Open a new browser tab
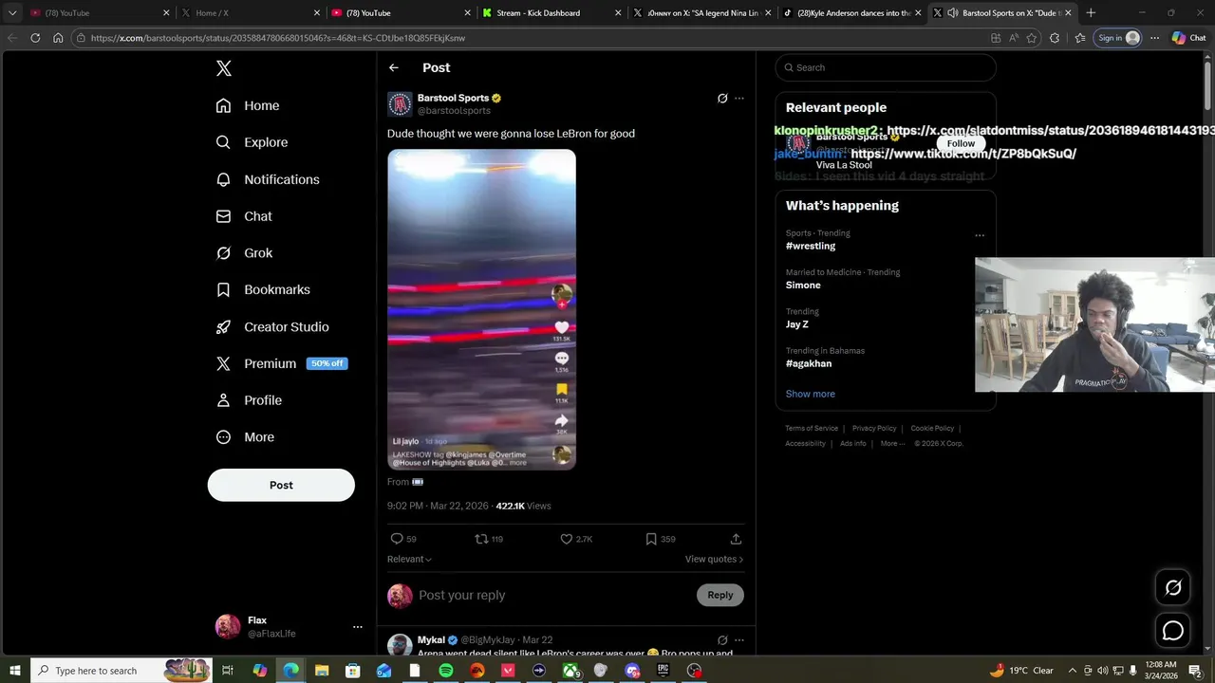 click(x=1091, y=12)
